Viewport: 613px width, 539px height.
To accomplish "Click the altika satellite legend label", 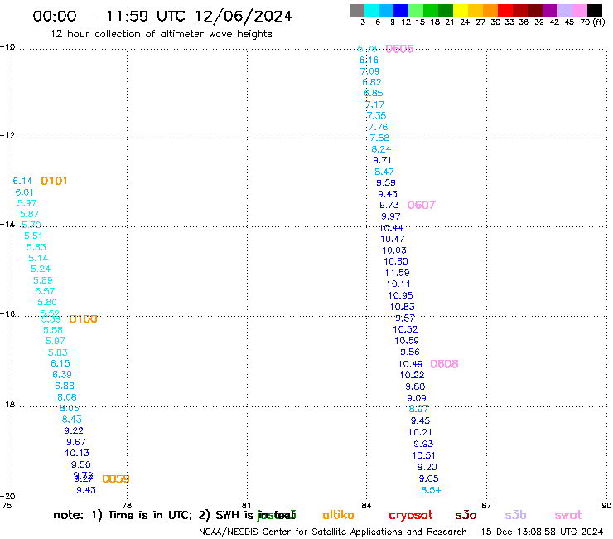I will [338, 515].
